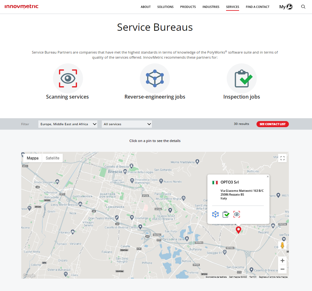Click the Monte Maddalena map marker
This screenshot has width=312, height=291.
[197, 162]
